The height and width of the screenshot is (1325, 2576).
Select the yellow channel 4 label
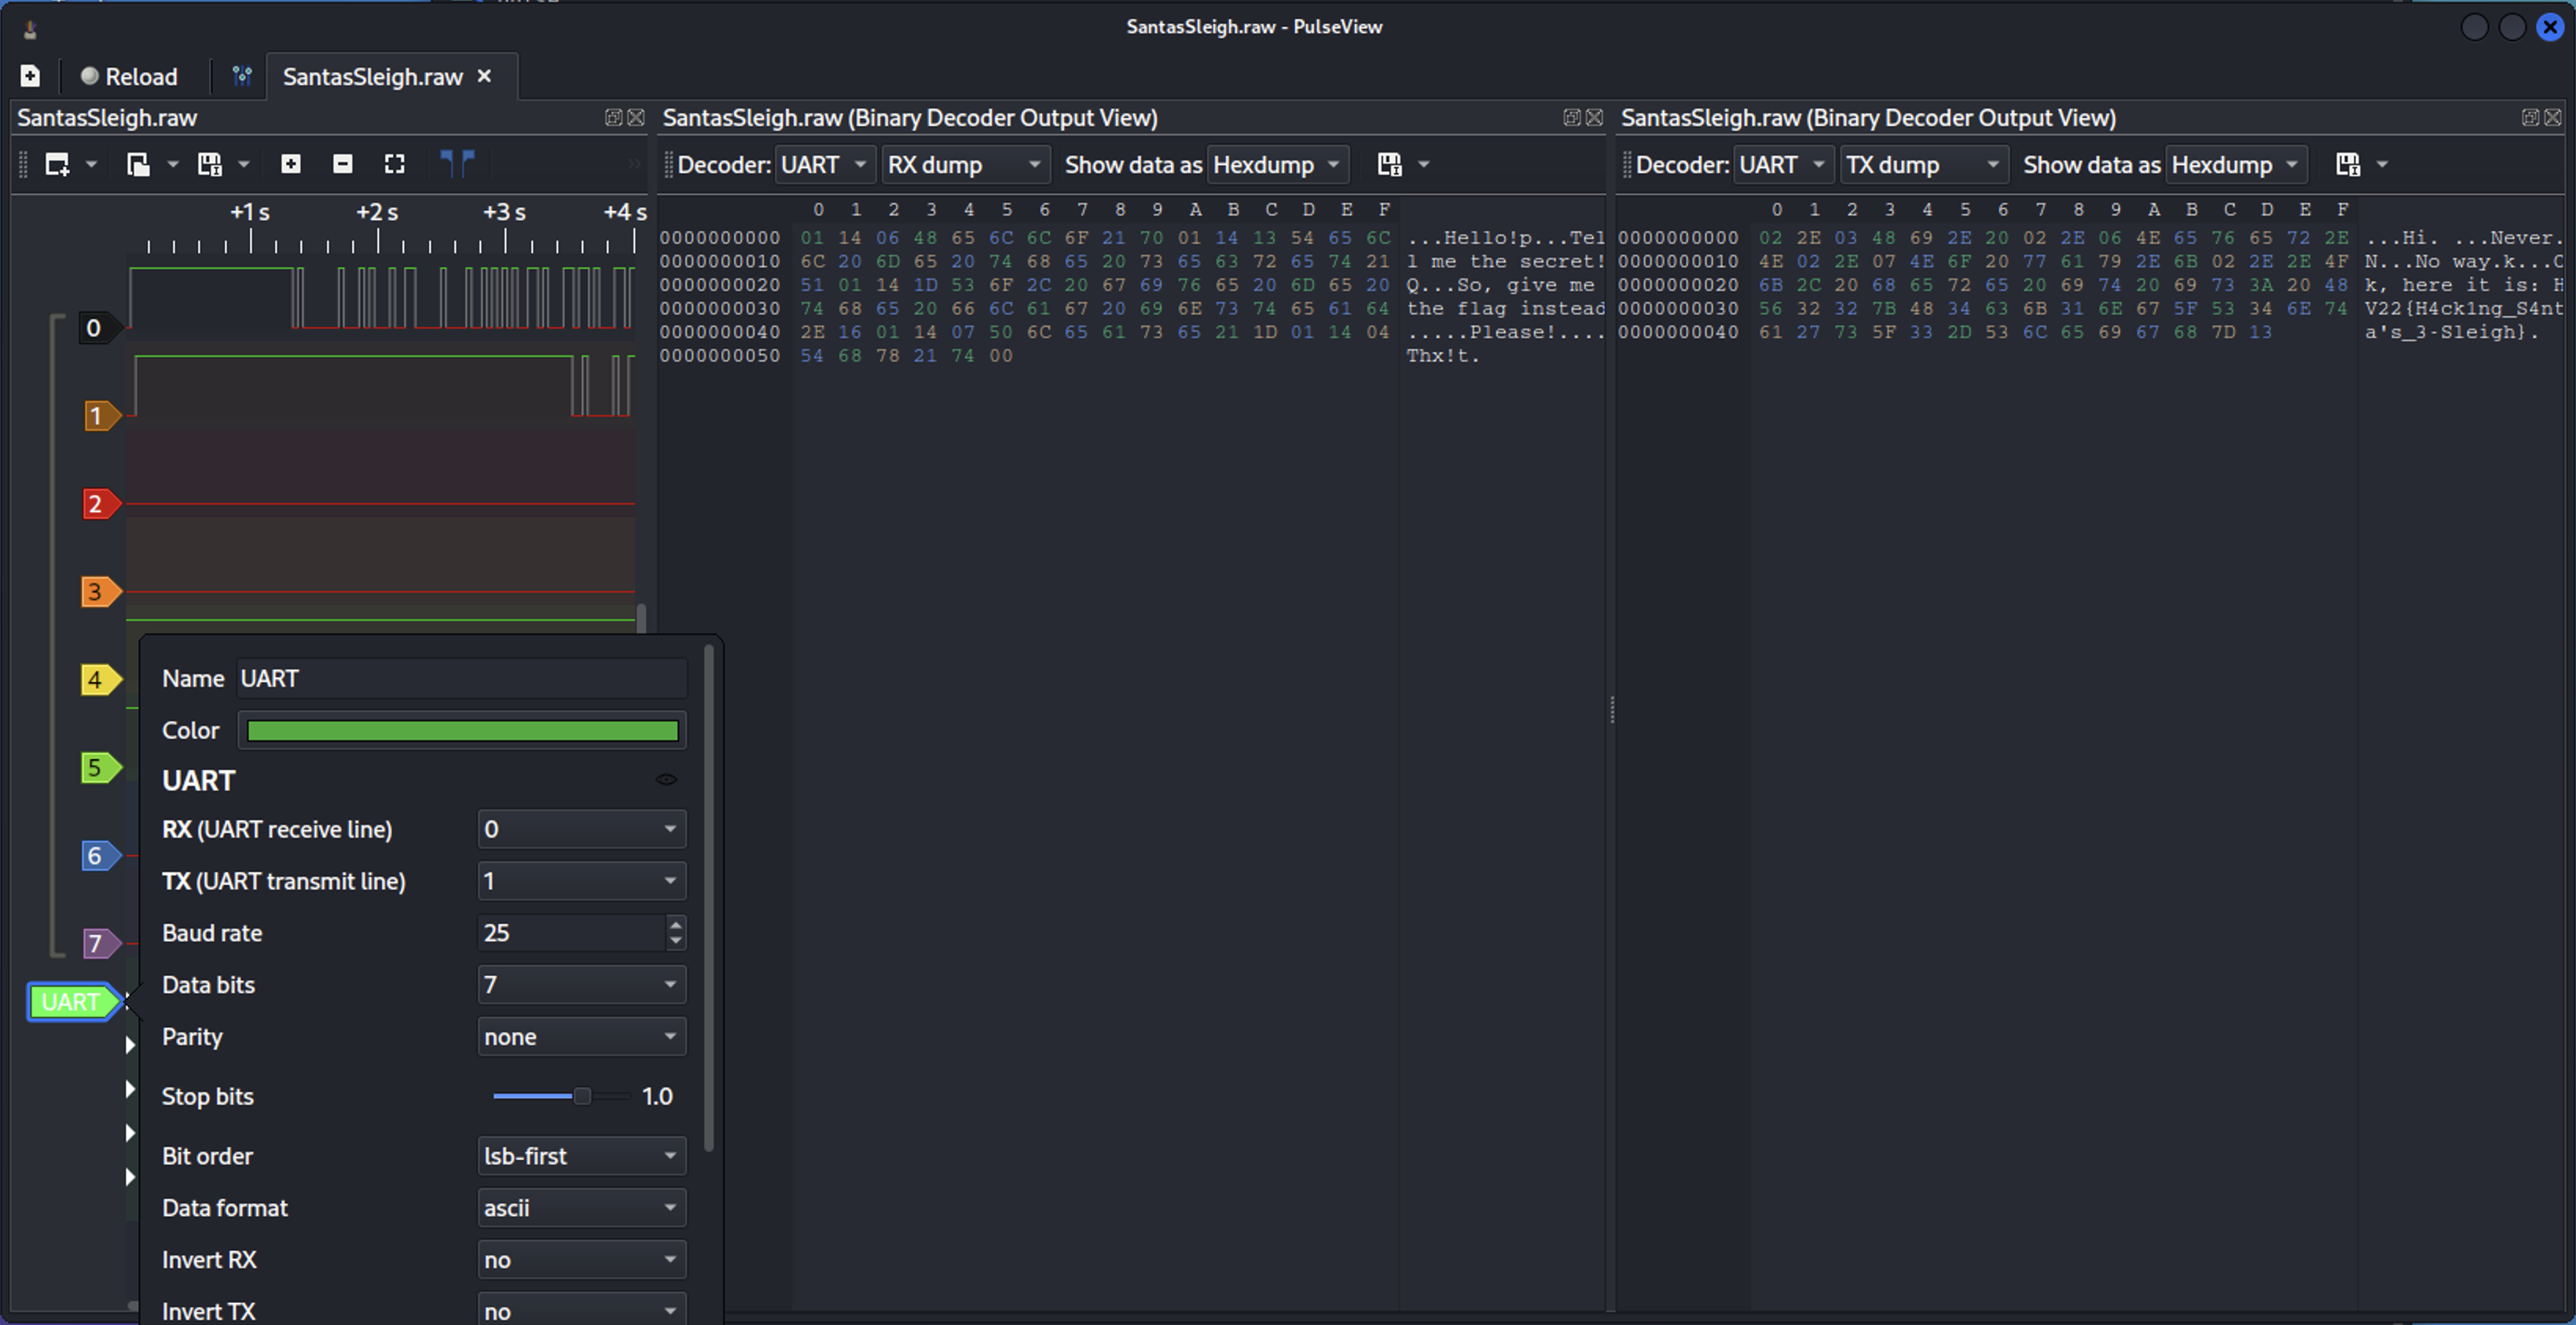(x=100, y=680)
